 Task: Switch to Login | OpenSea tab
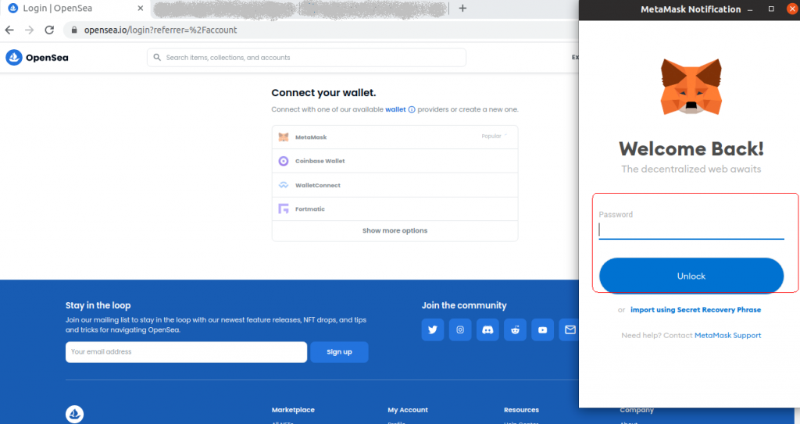coord(76,8)
